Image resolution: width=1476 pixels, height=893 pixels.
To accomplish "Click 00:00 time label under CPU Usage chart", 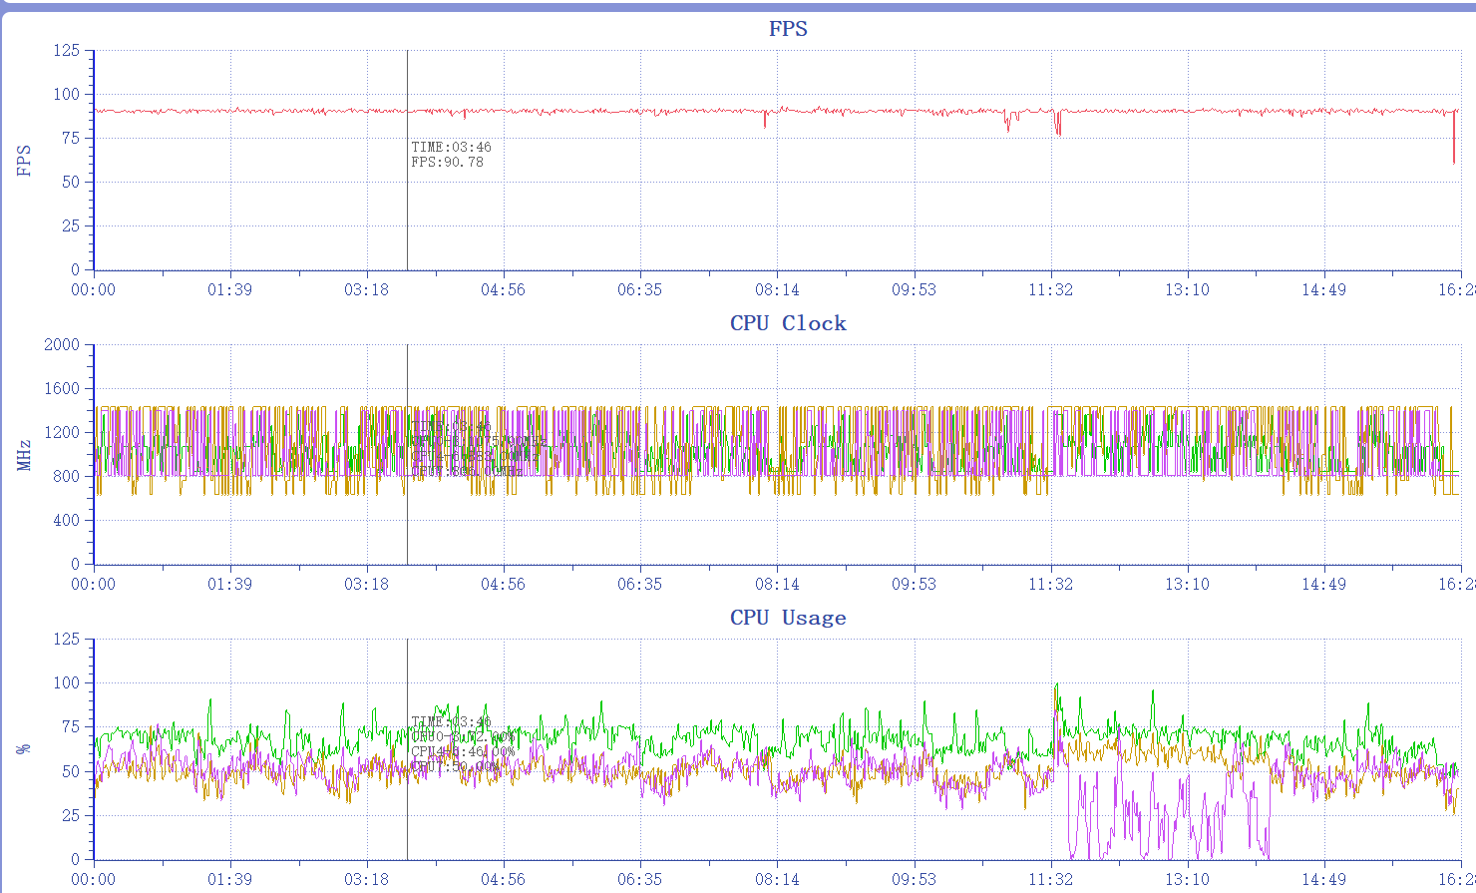I will click(93, 879).
